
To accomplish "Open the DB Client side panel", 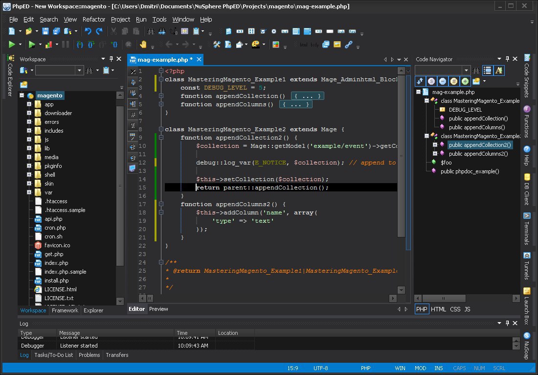I will click(527, 189).
